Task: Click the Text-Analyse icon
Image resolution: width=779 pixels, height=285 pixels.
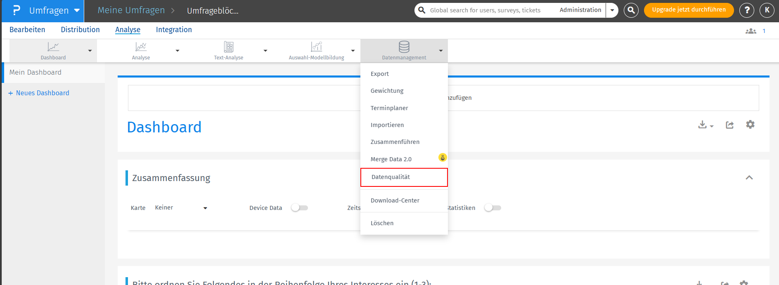Action: [x=228, y=47]
